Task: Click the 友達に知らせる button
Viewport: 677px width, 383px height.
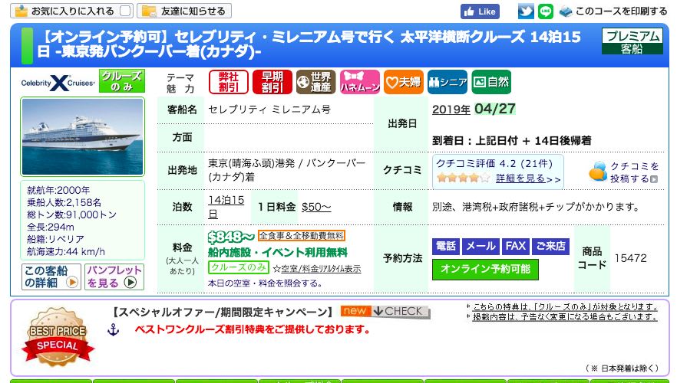Action: click(184, 11)
